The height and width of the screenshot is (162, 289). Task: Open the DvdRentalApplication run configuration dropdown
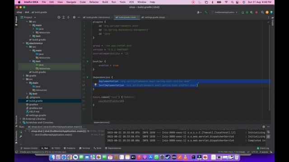coord(224,12)
